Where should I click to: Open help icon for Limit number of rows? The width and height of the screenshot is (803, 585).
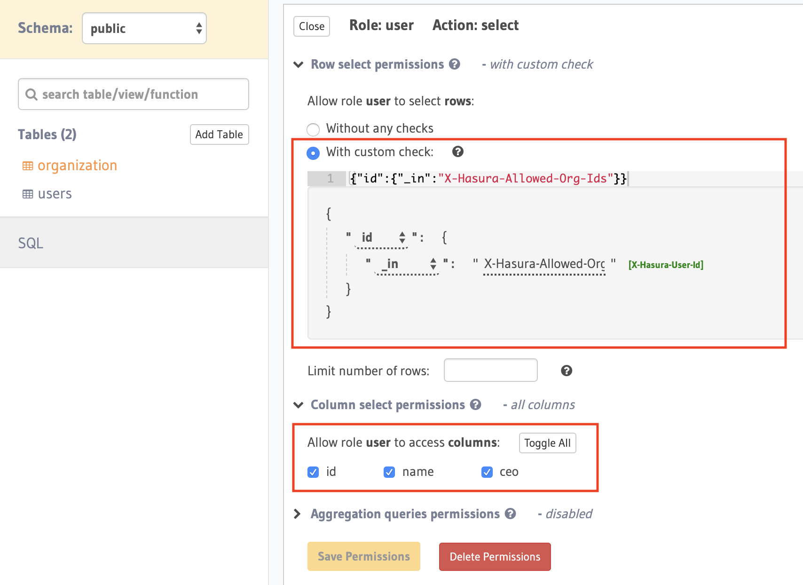(567, 371)
